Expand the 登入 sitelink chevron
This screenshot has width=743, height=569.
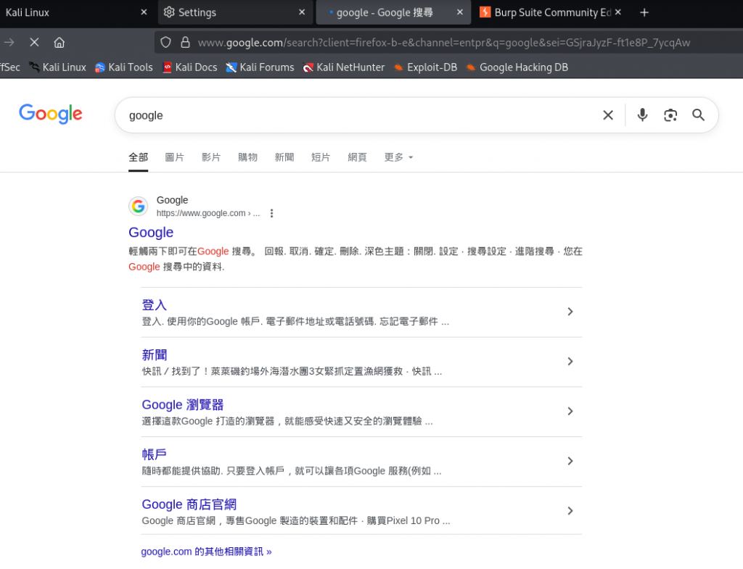(x=570, y=312)
